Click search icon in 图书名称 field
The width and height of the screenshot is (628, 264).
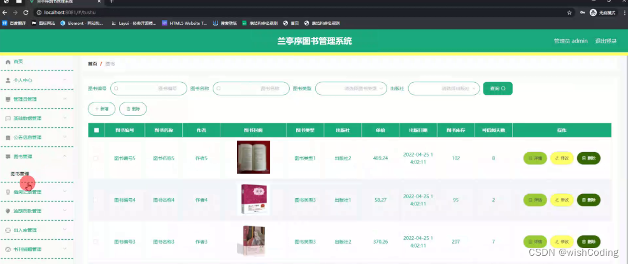click(x=218, y=88)
